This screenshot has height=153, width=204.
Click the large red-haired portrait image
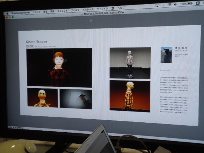(59, 68)
